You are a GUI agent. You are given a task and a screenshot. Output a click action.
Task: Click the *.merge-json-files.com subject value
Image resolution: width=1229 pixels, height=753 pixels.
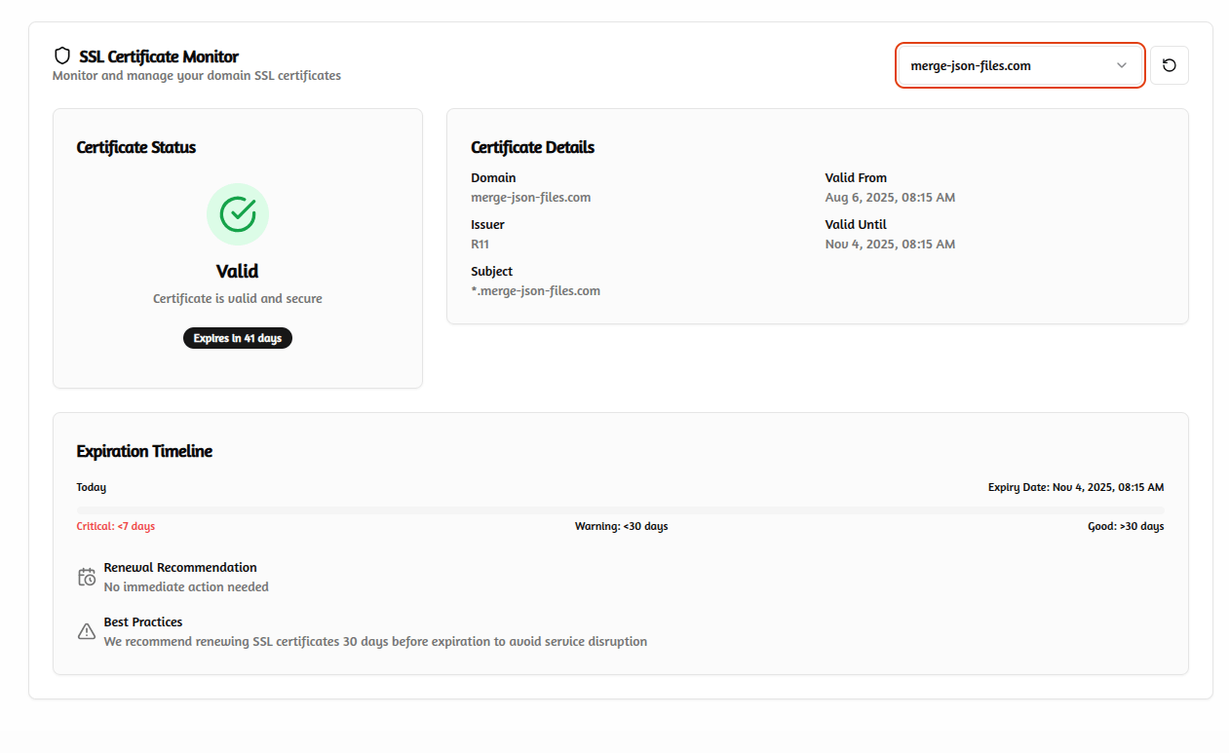coord(535,290)
